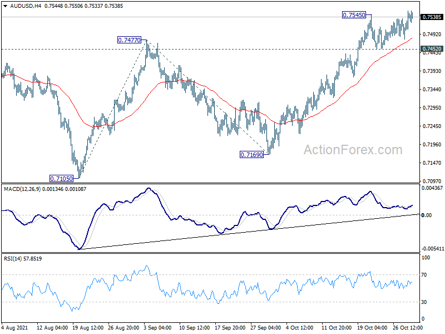This screenshot has width=445, height=334.
Task: Click the 11 Oct 20:00 time label
Action: pyautogui.click(x=337, y=328)
